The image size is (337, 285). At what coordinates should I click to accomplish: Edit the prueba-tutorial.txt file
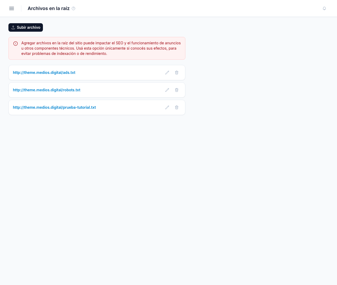[x=167, y=107]
